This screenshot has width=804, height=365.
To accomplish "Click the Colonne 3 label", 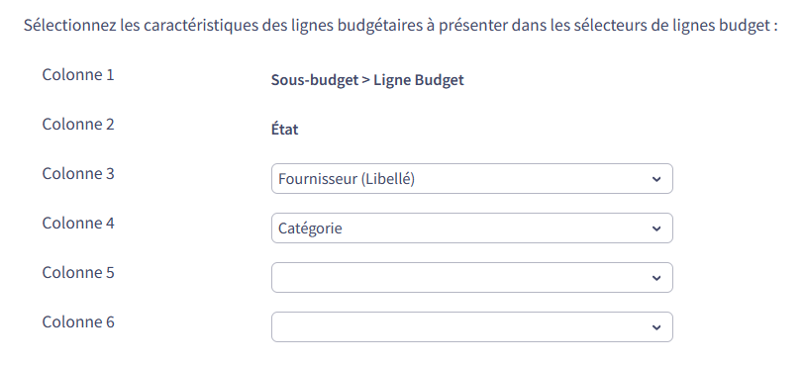I will (x=78, y=173).
